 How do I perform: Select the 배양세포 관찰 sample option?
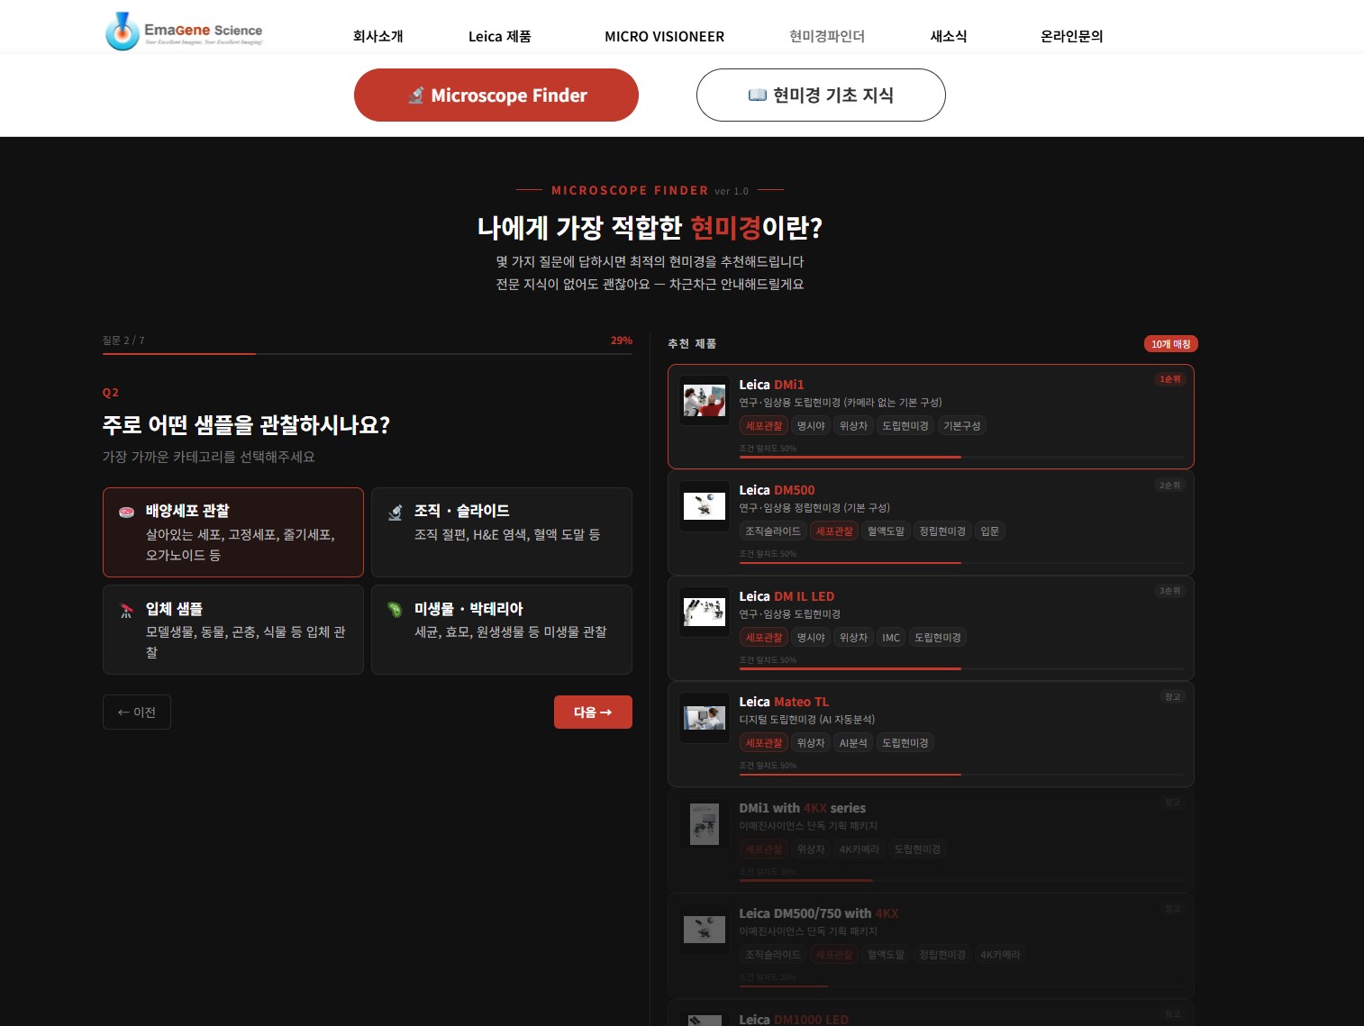click(x=233, y=532)
